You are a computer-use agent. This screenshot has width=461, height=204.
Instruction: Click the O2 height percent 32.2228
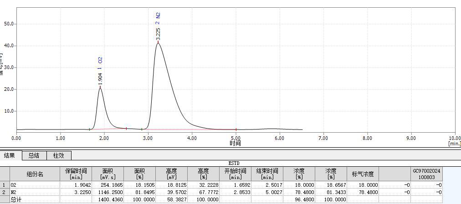click(x=204, y=185)
